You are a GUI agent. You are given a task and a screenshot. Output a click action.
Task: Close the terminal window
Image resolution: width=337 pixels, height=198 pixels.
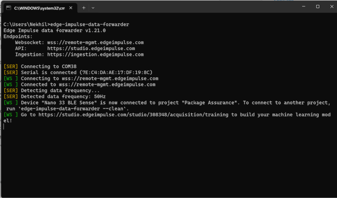(330, 6)
